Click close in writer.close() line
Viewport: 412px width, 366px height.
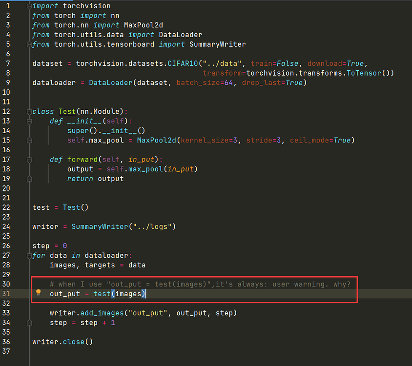point(73,342)
